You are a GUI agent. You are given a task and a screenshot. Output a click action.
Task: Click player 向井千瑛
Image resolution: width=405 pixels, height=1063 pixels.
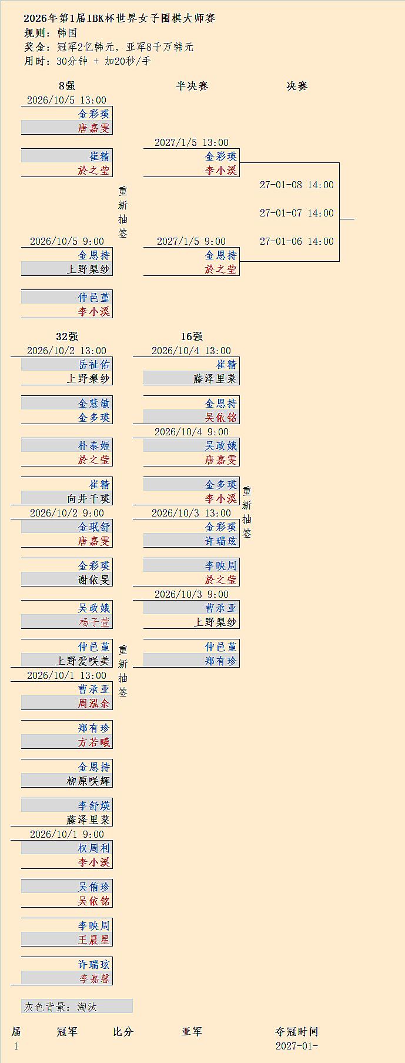coord(89,499)
